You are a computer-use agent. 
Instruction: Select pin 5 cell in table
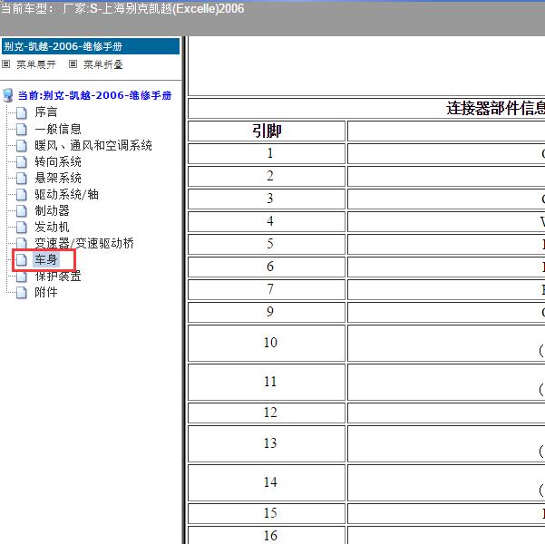(267, 244)
